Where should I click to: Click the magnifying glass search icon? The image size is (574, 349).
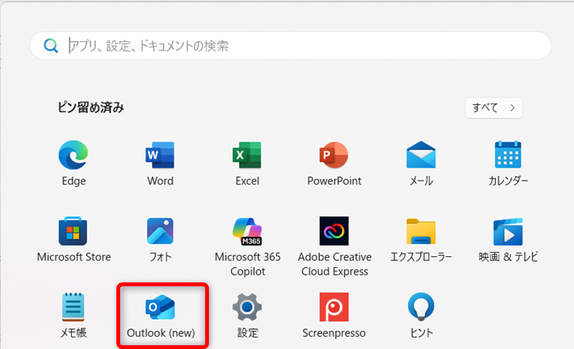(x=51, y=46)
